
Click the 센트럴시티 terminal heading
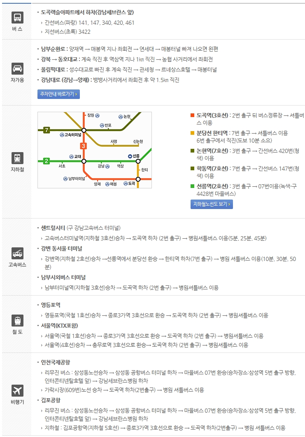[53, 228]
